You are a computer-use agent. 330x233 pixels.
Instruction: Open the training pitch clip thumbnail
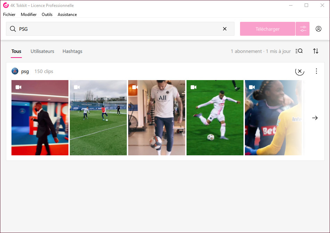pyautogui.click(x=98, y=118)
